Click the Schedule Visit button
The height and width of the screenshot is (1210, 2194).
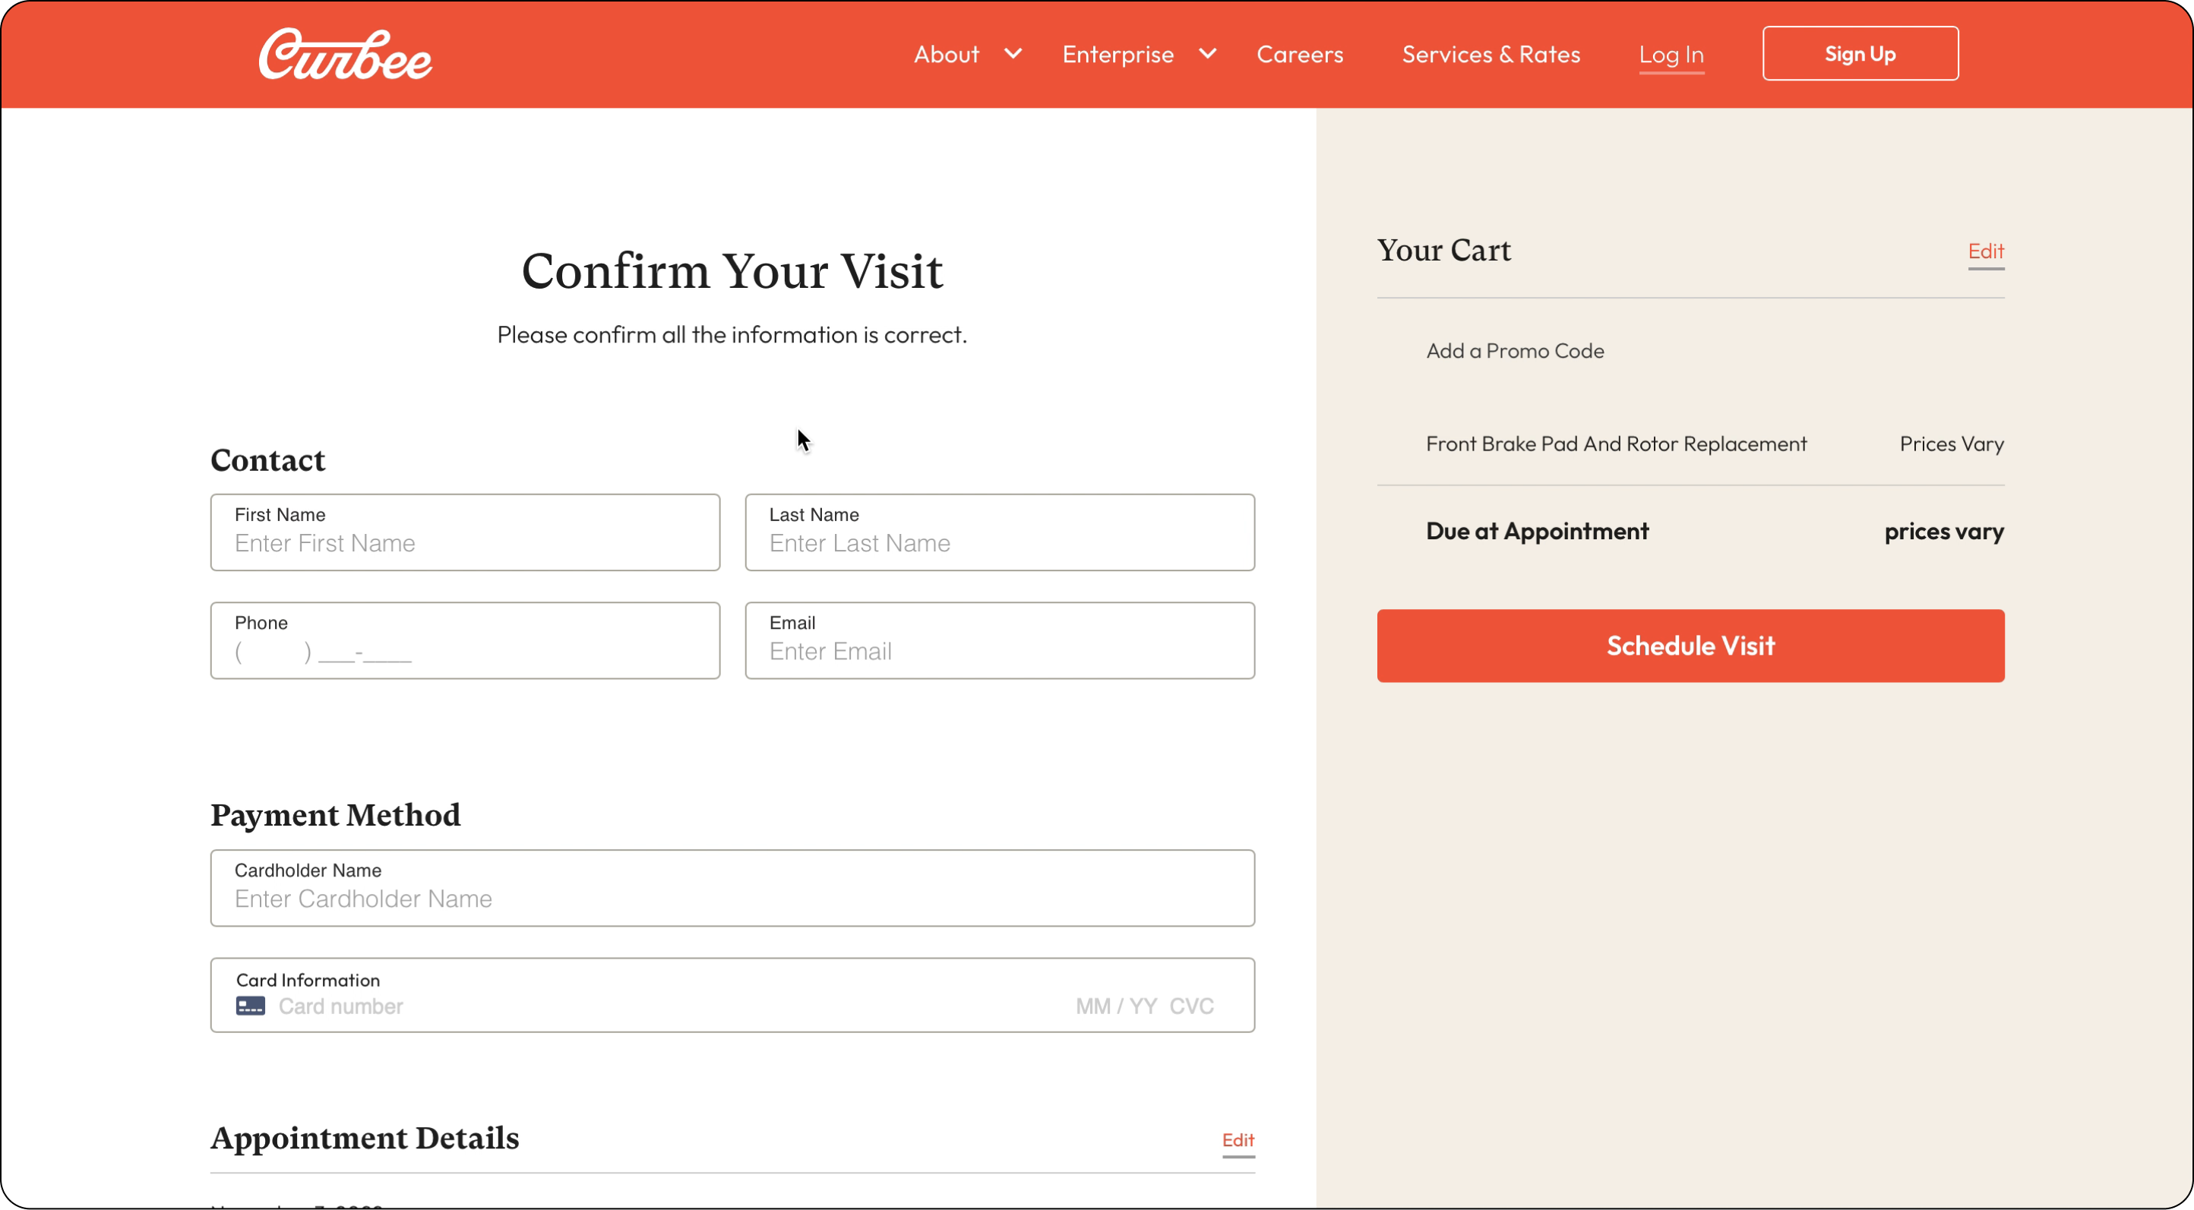[1690, 646]
